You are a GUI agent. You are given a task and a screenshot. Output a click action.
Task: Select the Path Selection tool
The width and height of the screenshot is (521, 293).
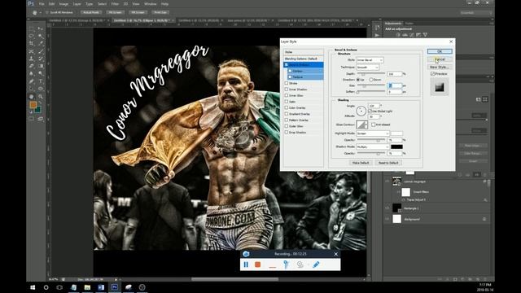pos(32,89)
